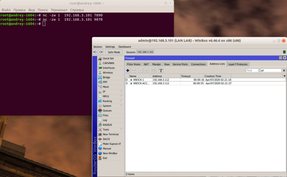Image resolution: width=287 pixels, height=177 pixels.
Task: Click the Find input field
Action: pos(252,70)
